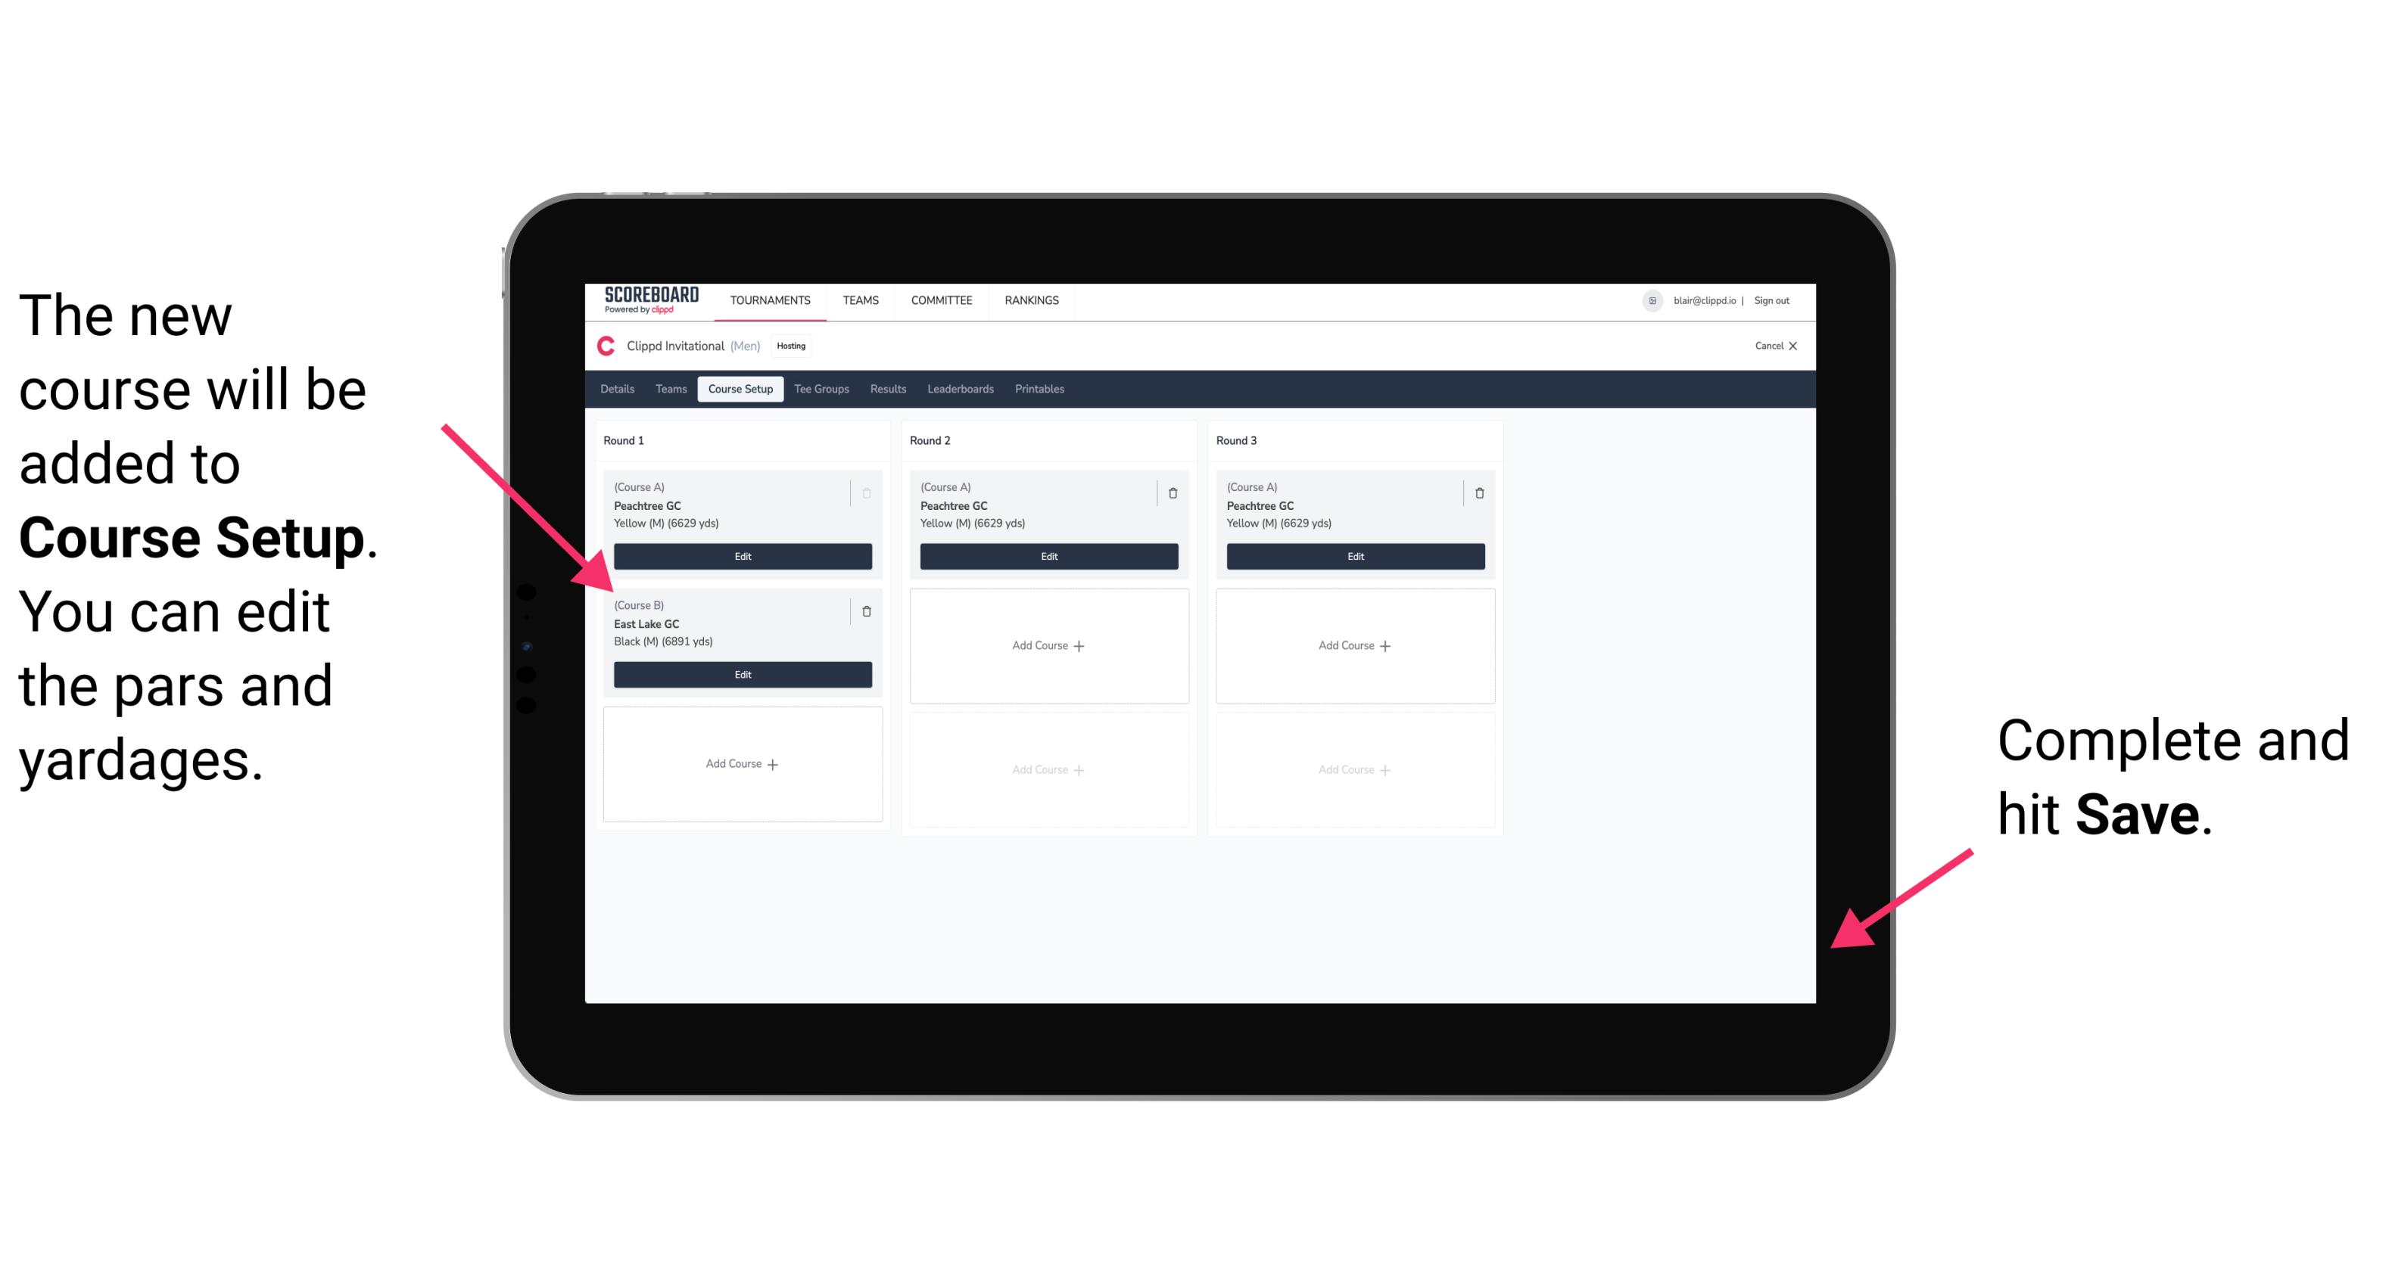Click the TOURNAMENTS navigation item
This screenshot has height=1286, width=2392.
click(770, 301)
